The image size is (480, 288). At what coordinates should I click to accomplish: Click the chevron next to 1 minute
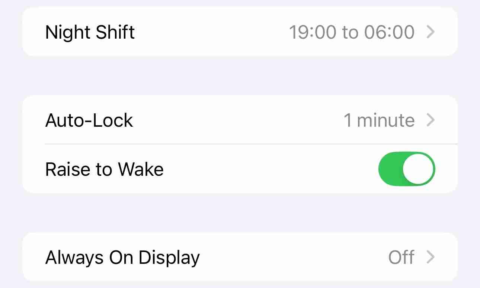pos(431,120)
